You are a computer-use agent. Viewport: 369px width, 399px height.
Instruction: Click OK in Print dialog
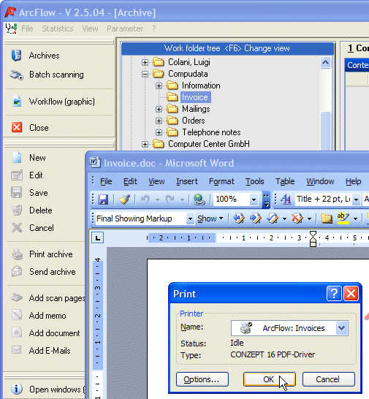pos(269,379)
